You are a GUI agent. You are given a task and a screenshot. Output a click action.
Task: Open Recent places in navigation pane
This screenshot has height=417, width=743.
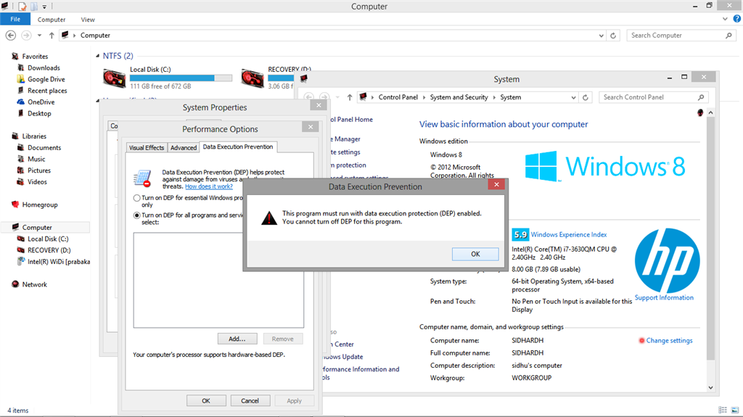point(47,91)
